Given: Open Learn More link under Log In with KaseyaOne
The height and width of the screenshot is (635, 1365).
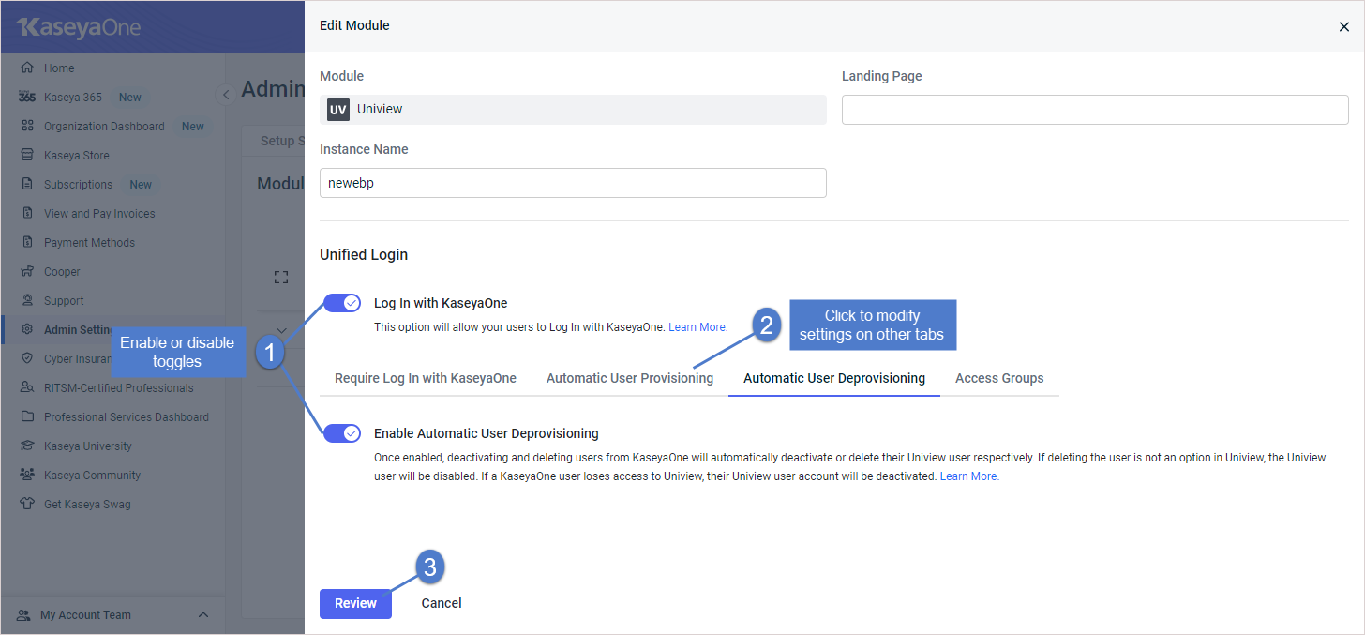Looking at the screenshot, I should tap(697, 326).
